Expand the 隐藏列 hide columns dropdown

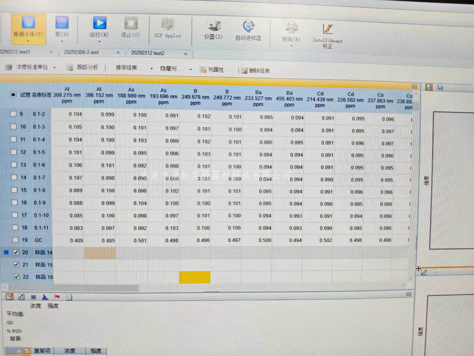pos(191,69)
